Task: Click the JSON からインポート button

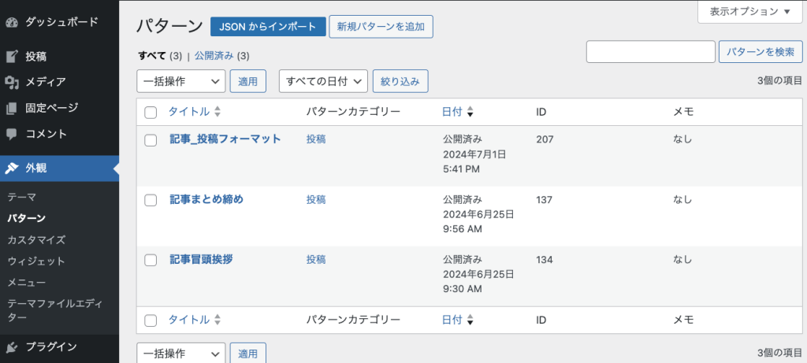Action: click(x=268, y=26)
